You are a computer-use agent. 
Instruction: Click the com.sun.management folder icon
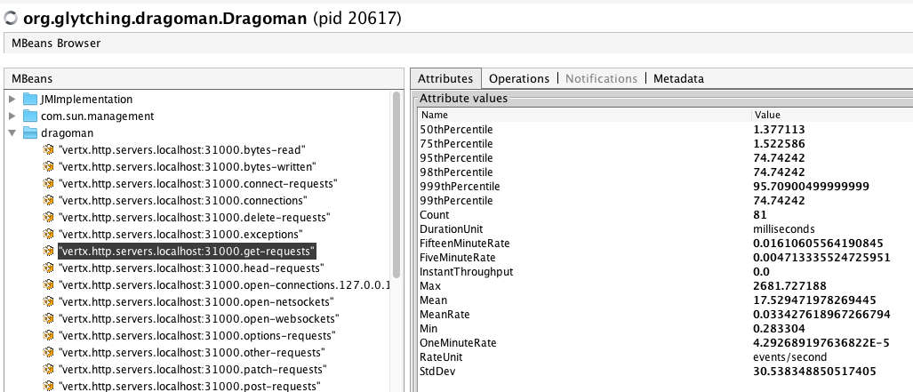[29, 116]
